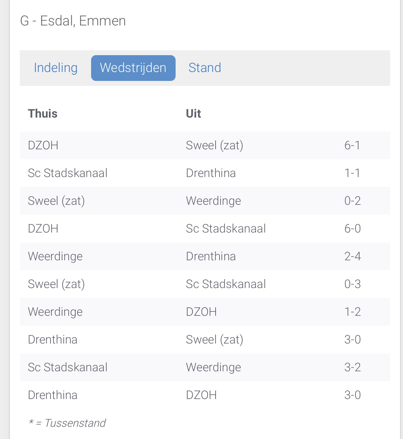Select the Drenthina vs DZOH final row

click(x=205, y=395)
